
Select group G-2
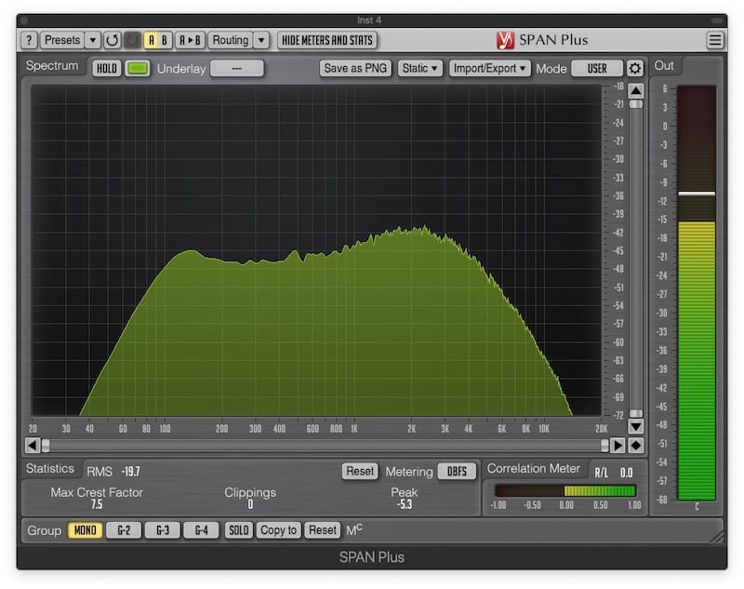(x=124, y=530)
